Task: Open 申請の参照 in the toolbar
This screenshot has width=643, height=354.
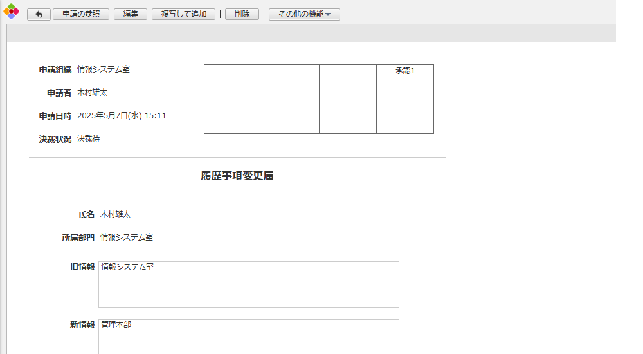Action: click(x=81, y=14)
